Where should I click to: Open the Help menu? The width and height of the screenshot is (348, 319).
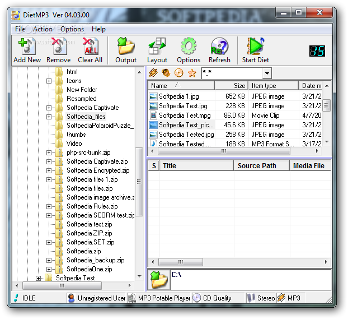pos(98,29)
